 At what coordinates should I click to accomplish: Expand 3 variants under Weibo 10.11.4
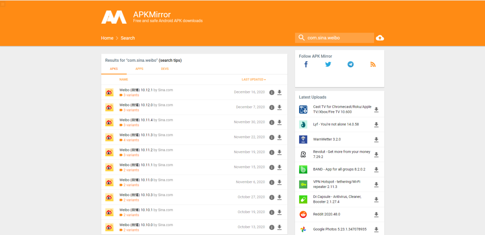(129, 125)
